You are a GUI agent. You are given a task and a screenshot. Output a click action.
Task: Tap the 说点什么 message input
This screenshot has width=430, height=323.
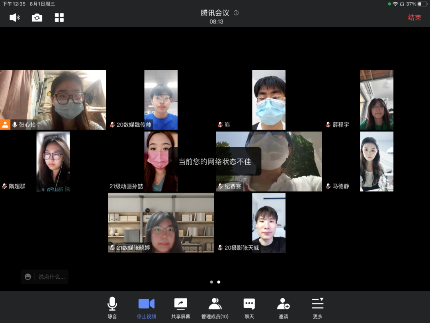(51, 277)
